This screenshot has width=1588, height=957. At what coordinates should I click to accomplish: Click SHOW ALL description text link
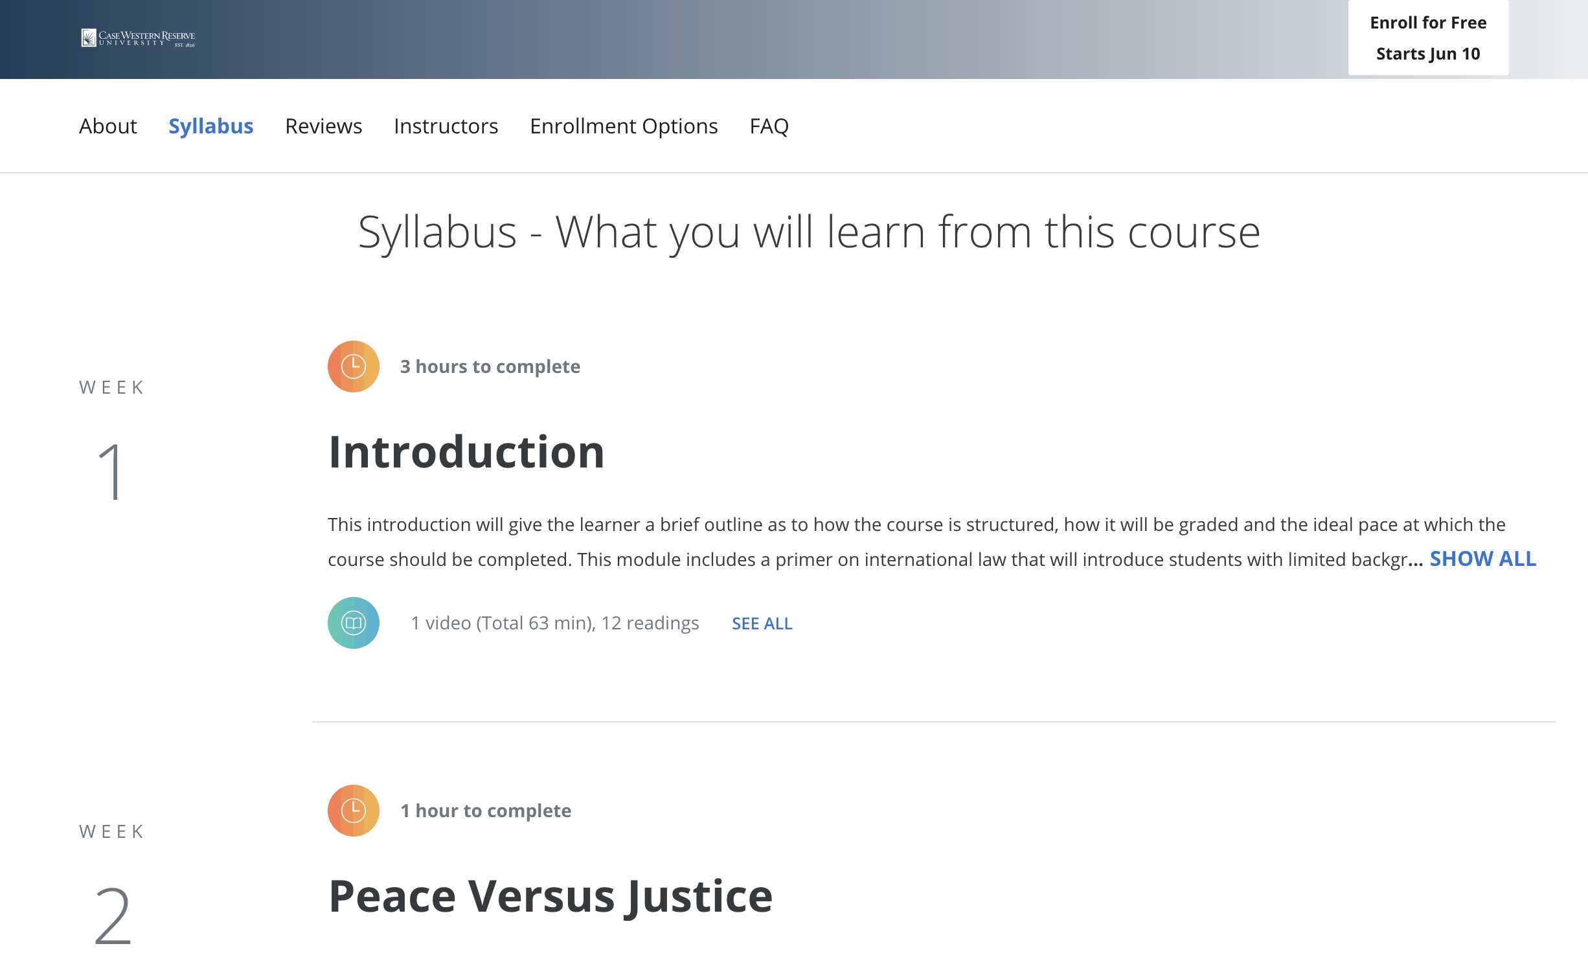1484,557
